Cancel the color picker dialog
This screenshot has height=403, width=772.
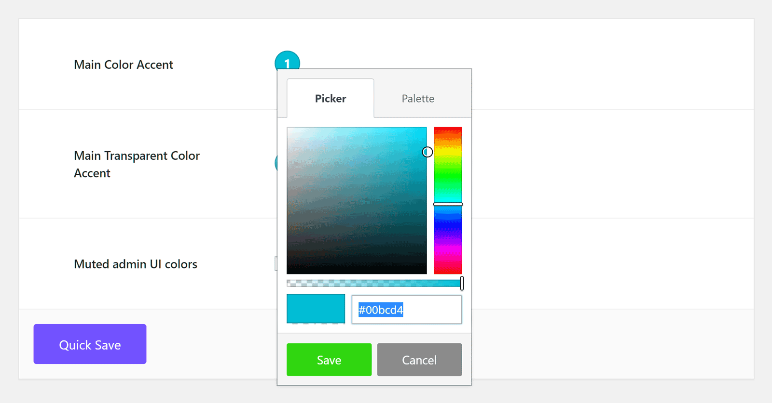click(419, 360)
